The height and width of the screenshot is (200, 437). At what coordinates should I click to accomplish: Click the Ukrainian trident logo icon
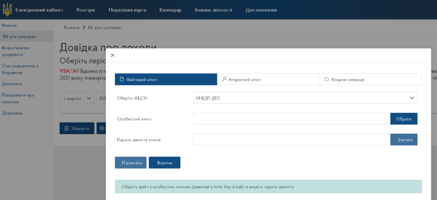[x=7, y=9]
